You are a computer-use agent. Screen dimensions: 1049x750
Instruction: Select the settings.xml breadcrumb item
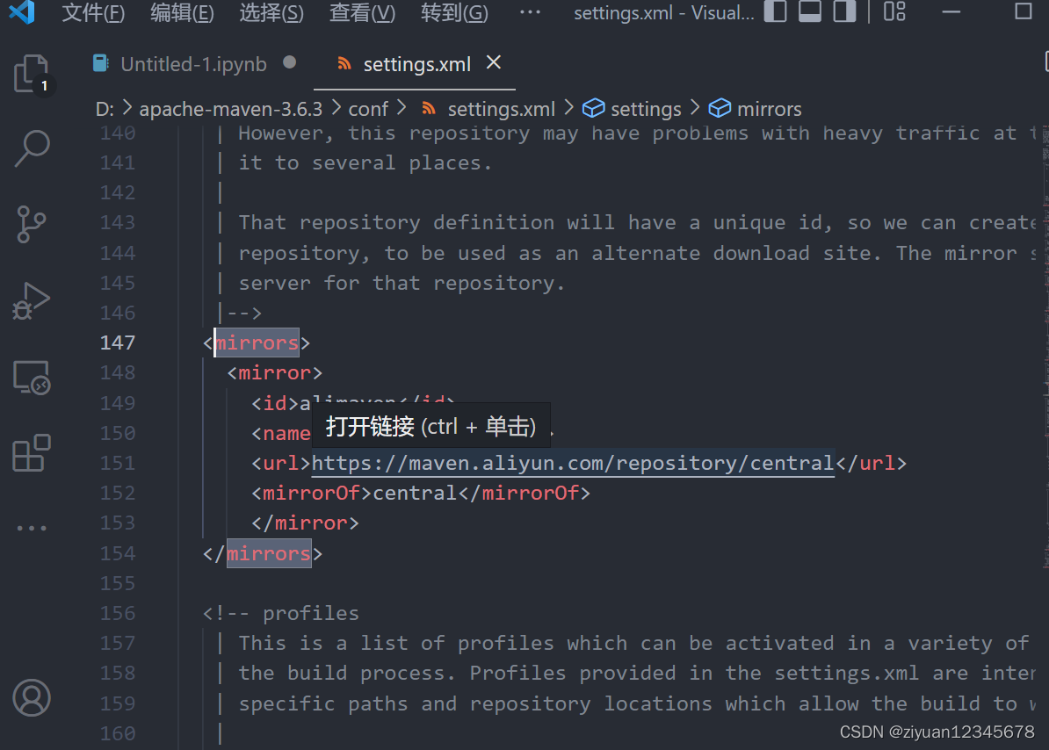click(501, 109)
